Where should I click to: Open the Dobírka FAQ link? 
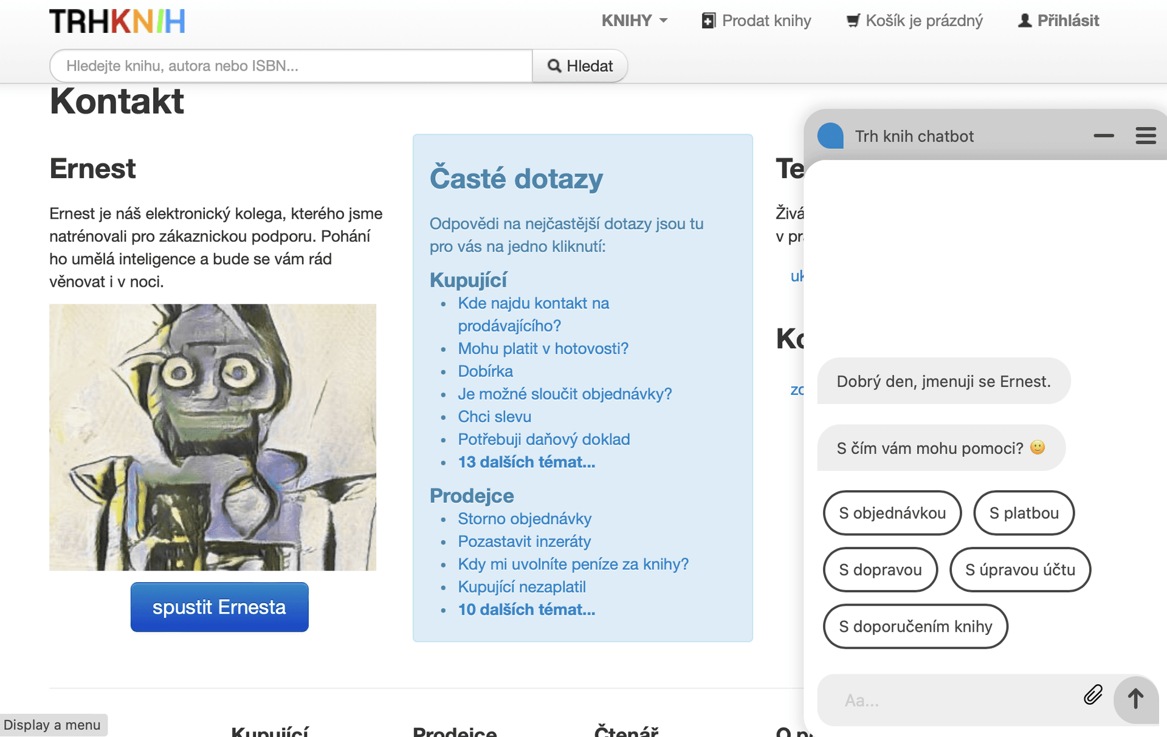[x=485, y=371]
